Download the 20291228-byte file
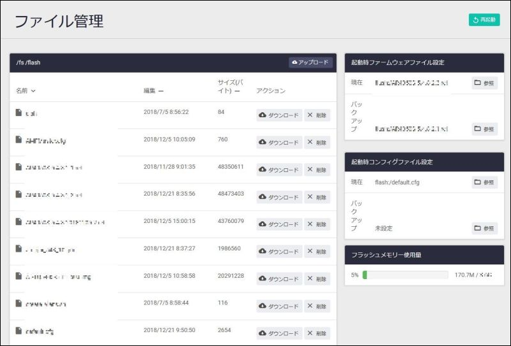The width and height of the screenshot is (511, 346). pos(279,279)
